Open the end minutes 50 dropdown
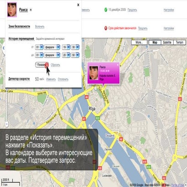The image size is (187, 187). (75, 55)
